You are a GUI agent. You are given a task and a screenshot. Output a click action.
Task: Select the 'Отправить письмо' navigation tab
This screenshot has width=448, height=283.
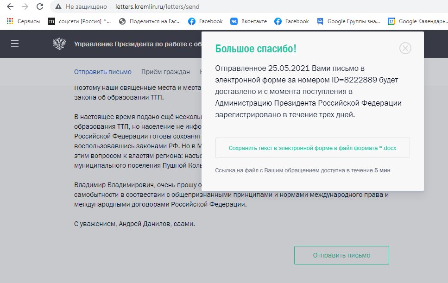(103, 72)
